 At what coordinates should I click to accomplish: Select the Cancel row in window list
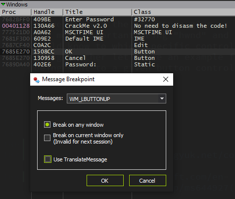pos(117,58)
